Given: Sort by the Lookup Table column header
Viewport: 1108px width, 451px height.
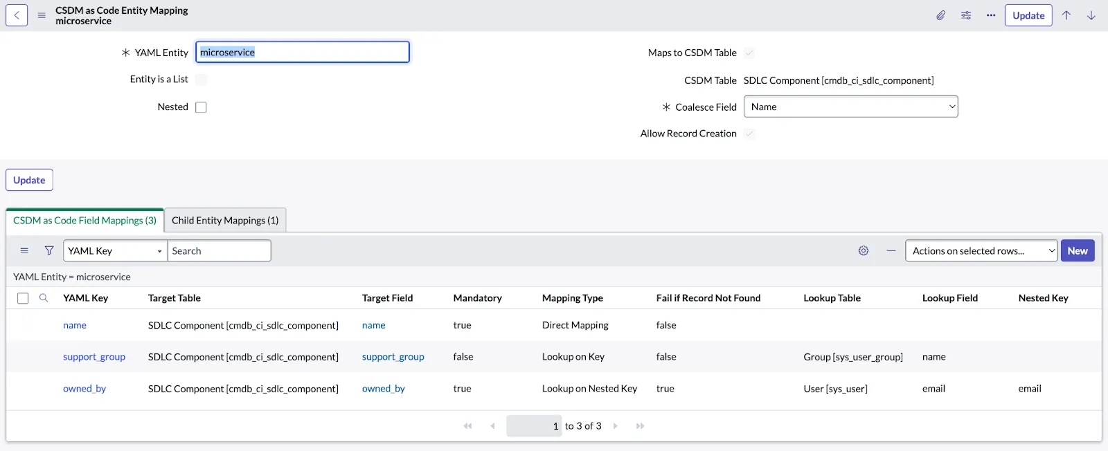Looking at the screenshot, I should tap(832, 298).
